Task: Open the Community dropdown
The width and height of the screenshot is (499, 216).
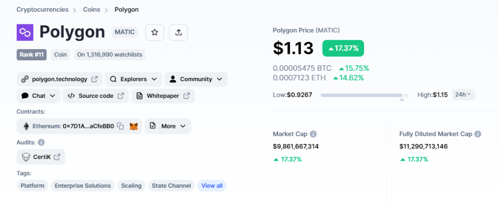Action: [x=196, y=79]
